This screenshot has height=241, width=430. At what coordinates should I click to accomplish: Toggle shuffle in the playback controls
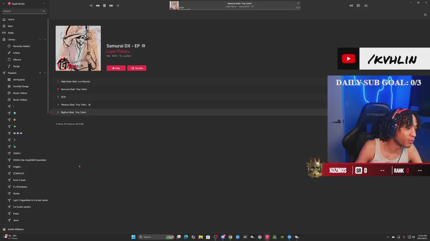pyautogui.click(x=91, y=6)
